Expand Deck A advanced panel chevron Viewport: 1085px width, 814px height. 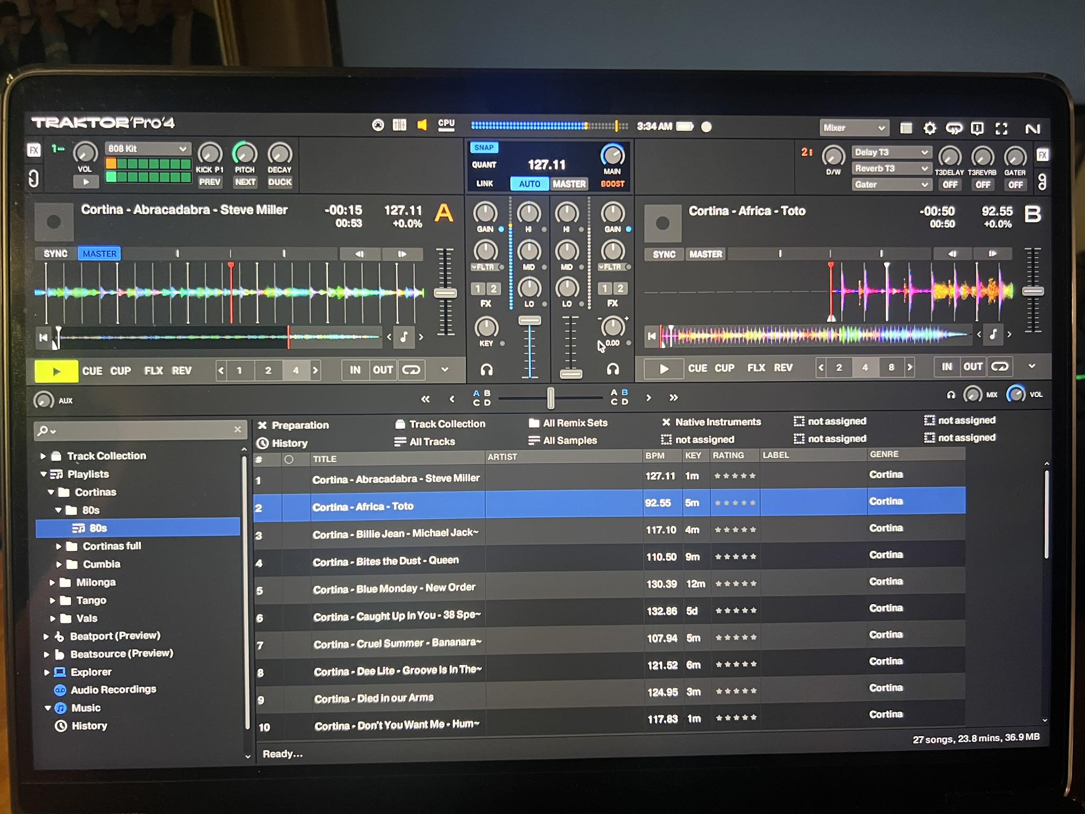point(445,369)
